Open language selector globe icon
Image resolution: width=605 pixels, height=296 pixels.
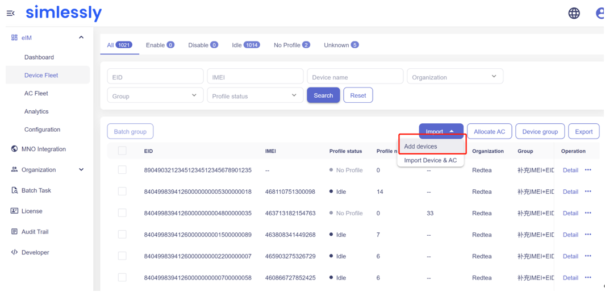pos(574,14)
